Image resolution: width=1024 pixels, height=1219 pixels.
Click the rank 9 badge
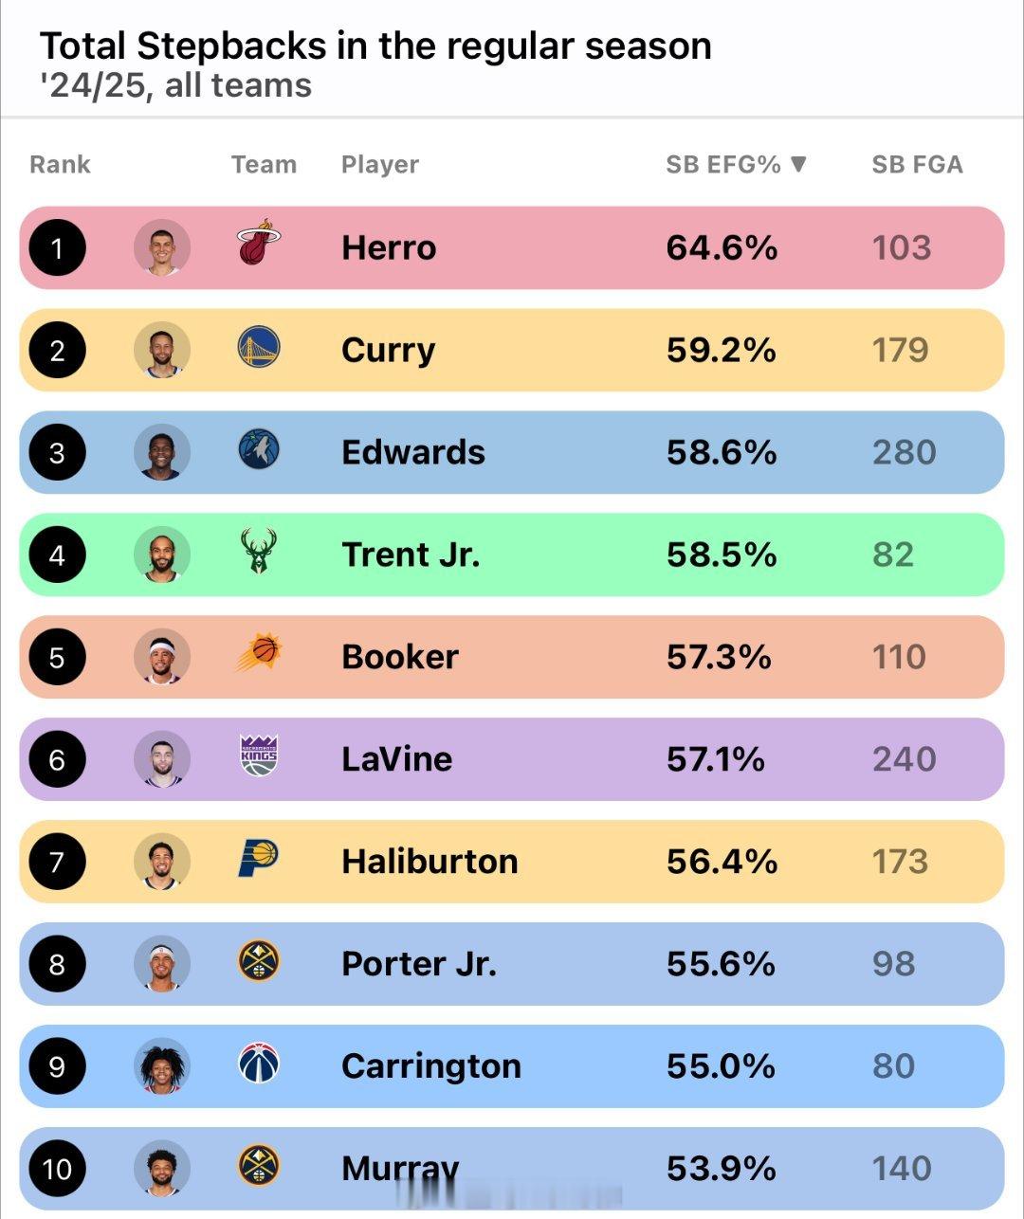pos(57,1066)
